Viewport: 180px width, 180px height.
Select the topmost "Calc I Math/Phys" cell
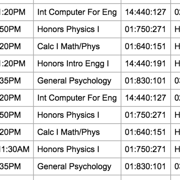pos(68,46)
